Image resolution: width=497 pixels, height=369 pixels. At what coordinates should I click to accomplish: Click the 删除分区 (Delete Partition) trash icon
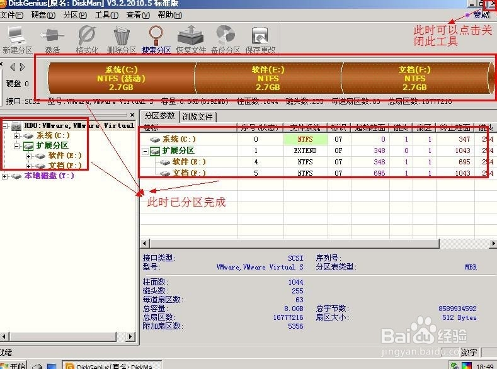tap(122, 40)
